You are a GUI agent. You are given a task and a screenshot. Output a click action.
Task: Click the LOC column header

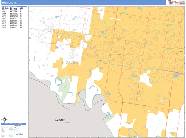tap(21, 8)
